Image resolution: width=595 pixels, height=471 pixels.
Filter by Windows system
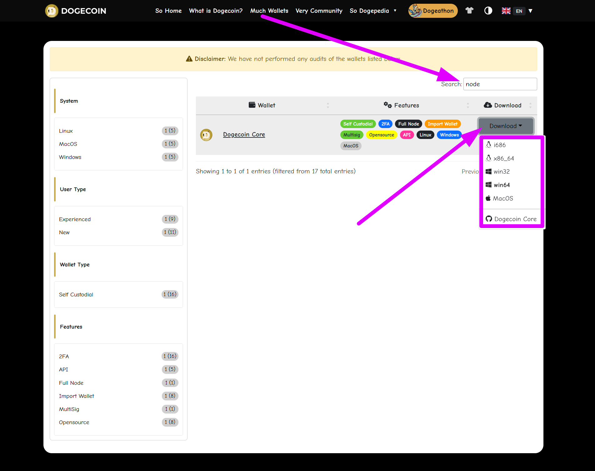(118, 157)
